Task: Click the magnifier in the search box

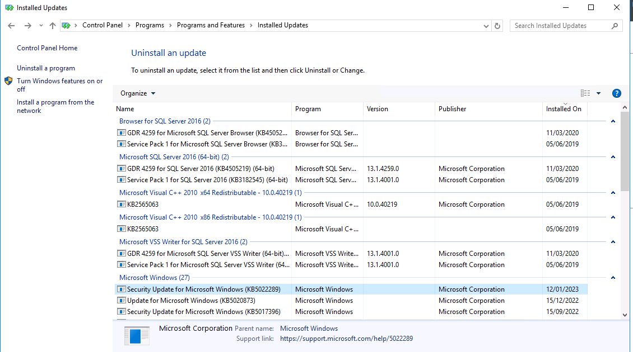Action: click(615, 25)
